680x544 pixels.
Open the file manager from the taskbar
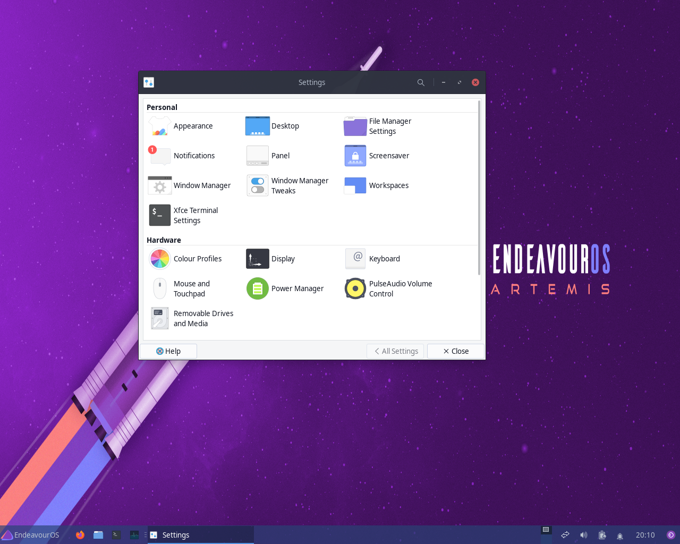pyautogui.click(x=98, y=535)
